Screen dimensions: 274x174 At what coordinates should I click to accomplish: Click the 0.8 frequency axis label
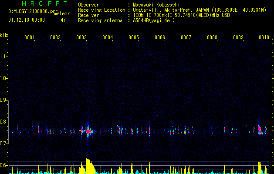(x=3, y=122)
